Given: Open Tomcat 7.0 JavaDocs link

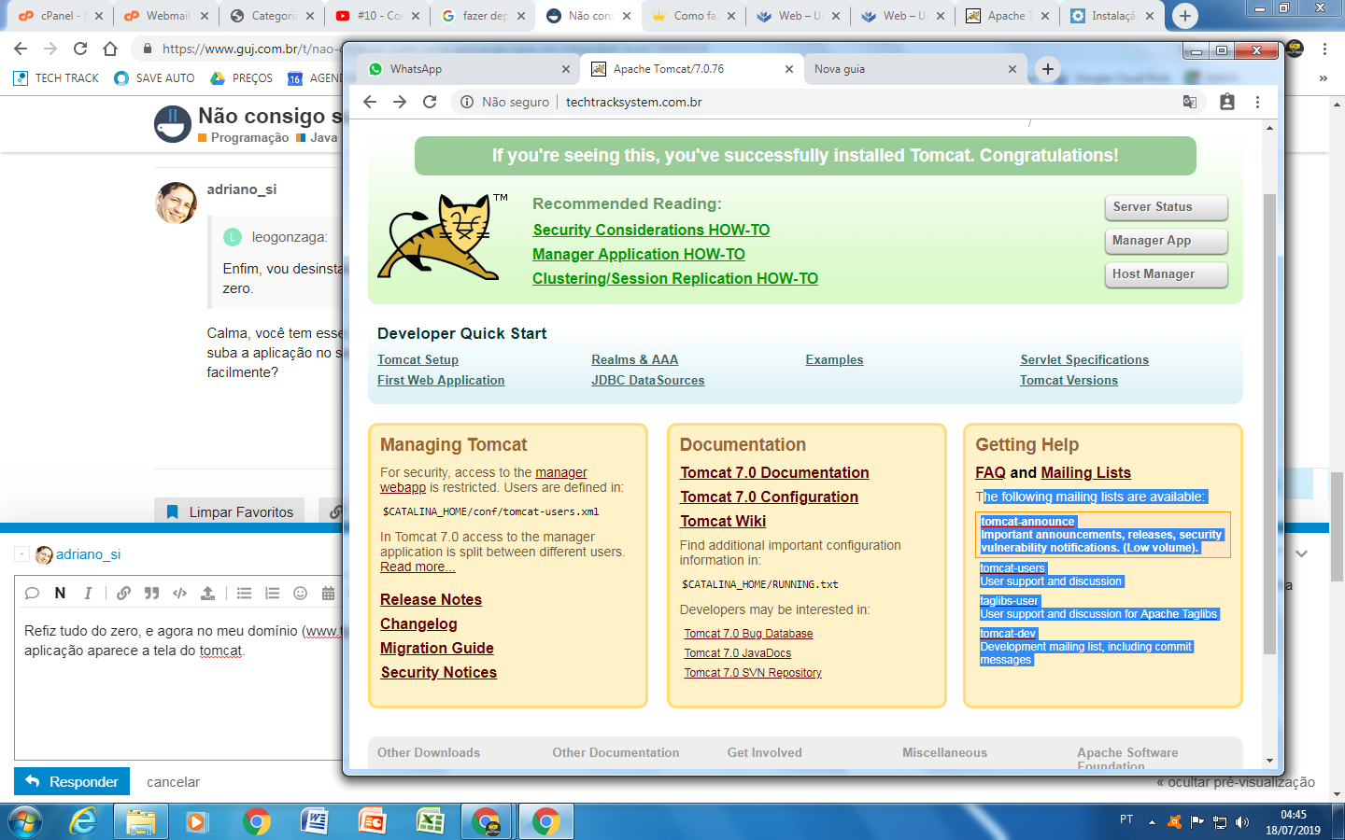Looking at the screenshot, I should [738, 653].
